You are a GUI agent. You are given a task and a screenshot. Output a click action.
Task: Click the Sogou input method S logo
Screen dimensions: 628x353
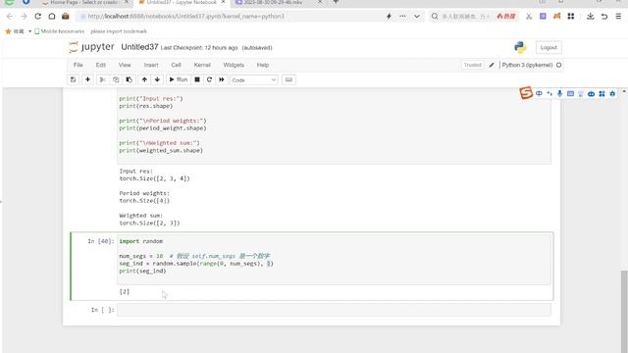(526, 93)
